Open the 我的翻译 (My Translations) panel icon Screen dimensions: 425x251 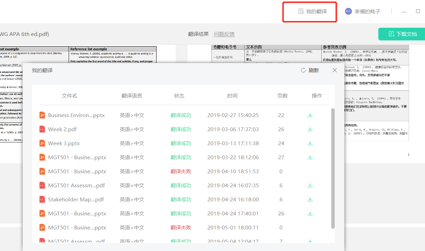coord(300,11)
